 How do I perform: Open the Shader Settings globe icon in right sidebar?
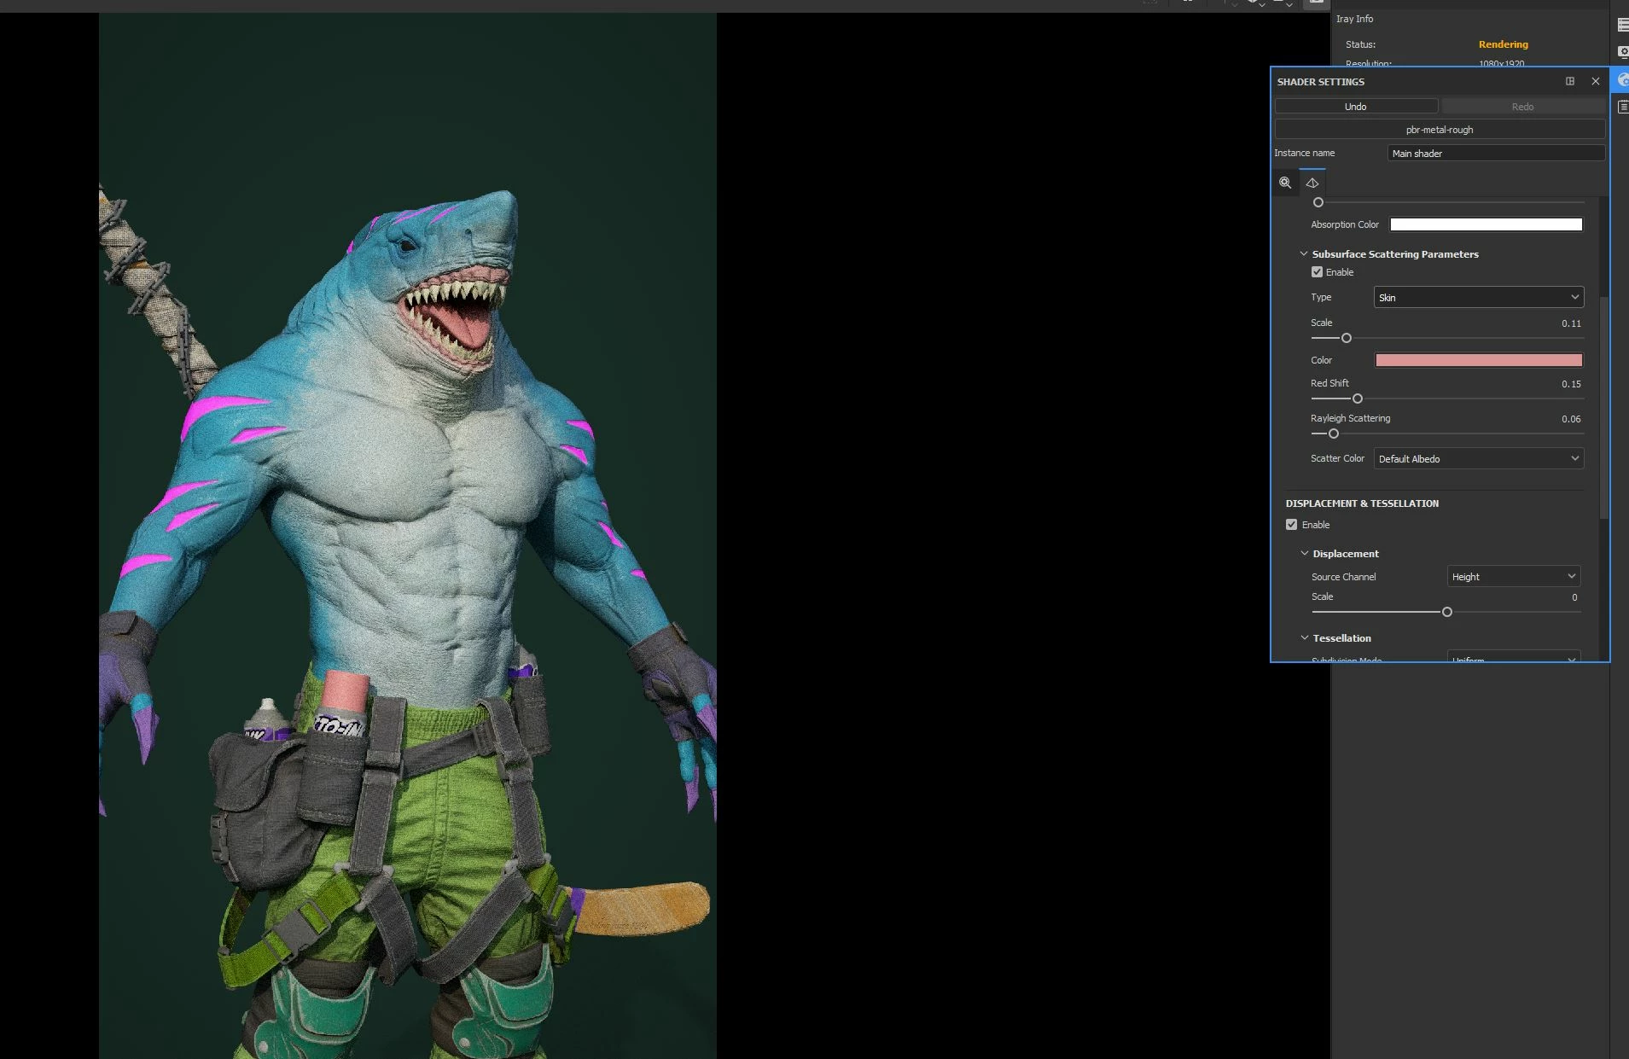point(1621,79)
